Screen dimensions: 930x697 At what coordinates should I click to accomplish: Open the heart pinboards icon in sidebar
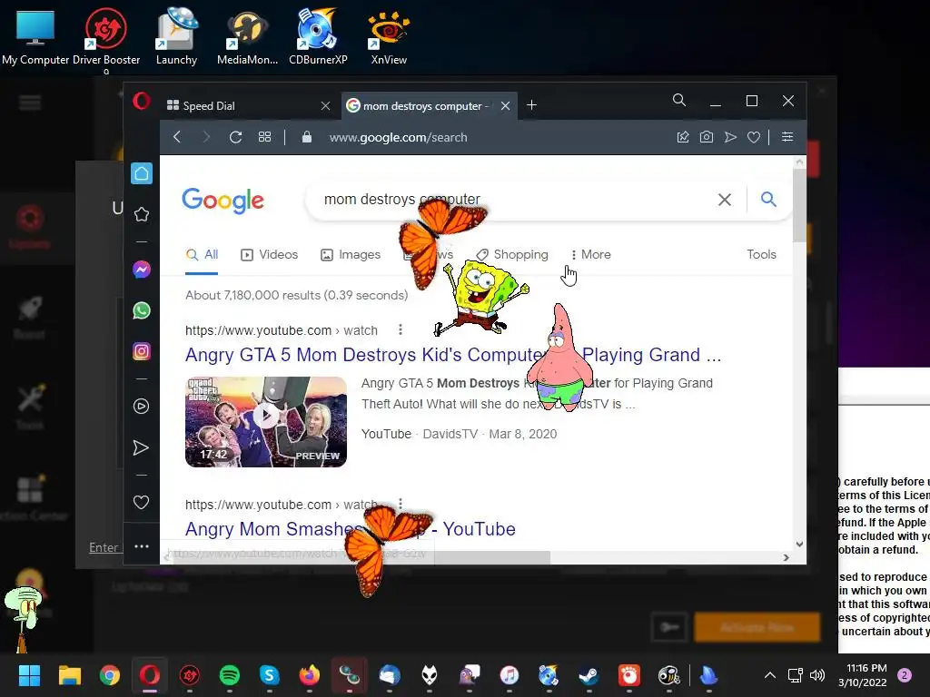(141, 503)
